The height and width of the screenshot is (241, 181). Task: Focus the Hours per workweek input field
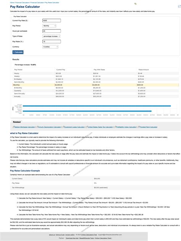(x=52, y=31)
